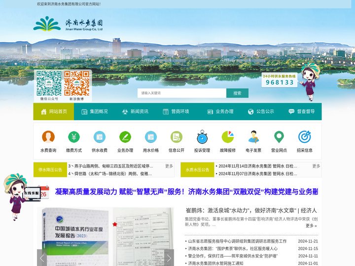Image resolution: width=355 pixels, height=266 pixels.
Task: Open the 营业网点 map pin icon
Action: coord(279,136)
